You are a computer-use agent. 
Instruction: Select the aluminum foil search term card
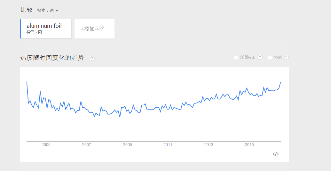click(x=46, y=29)
